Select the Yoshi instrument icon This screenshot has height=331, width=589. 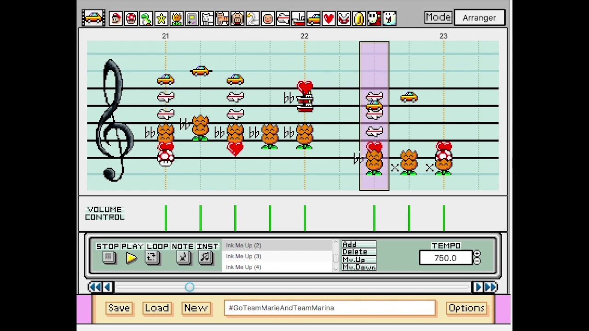[146, 19]
